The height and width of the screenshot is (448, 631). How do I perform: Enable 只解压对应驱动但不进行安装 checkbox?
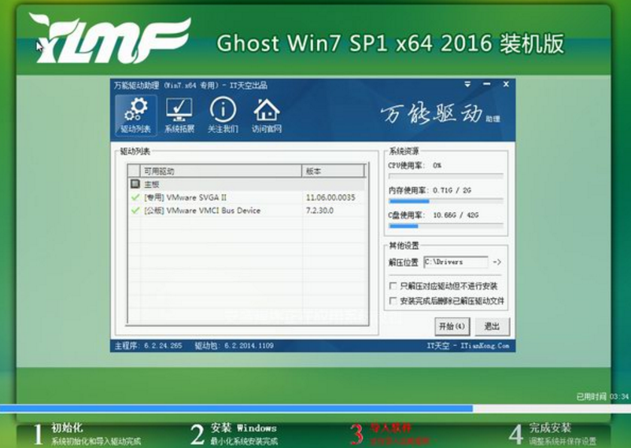click(x=393, y=286)
